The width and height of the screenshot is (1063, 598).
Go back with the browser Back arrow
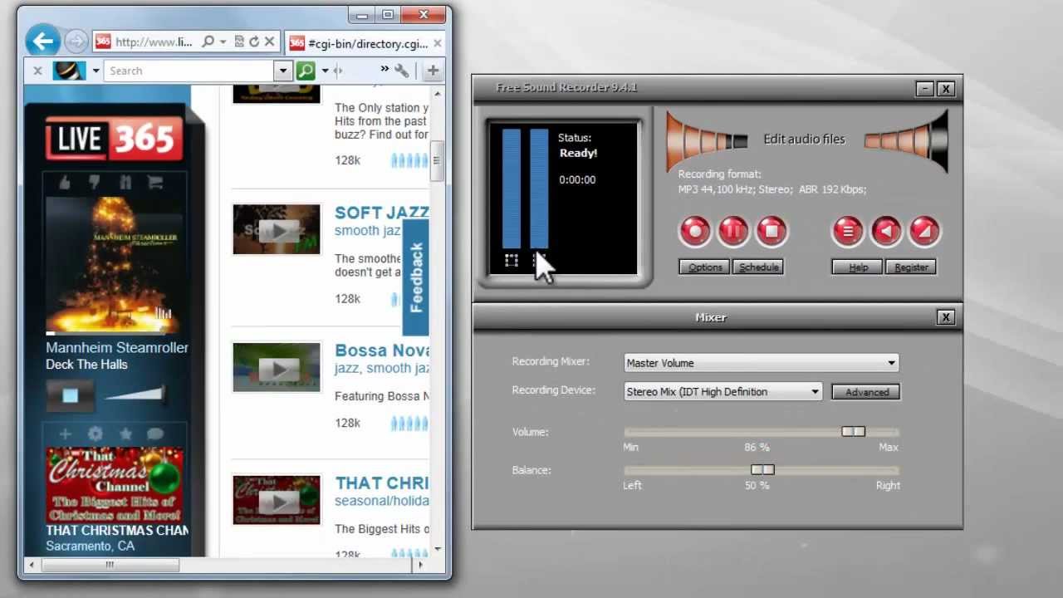[x=42, y=41]
